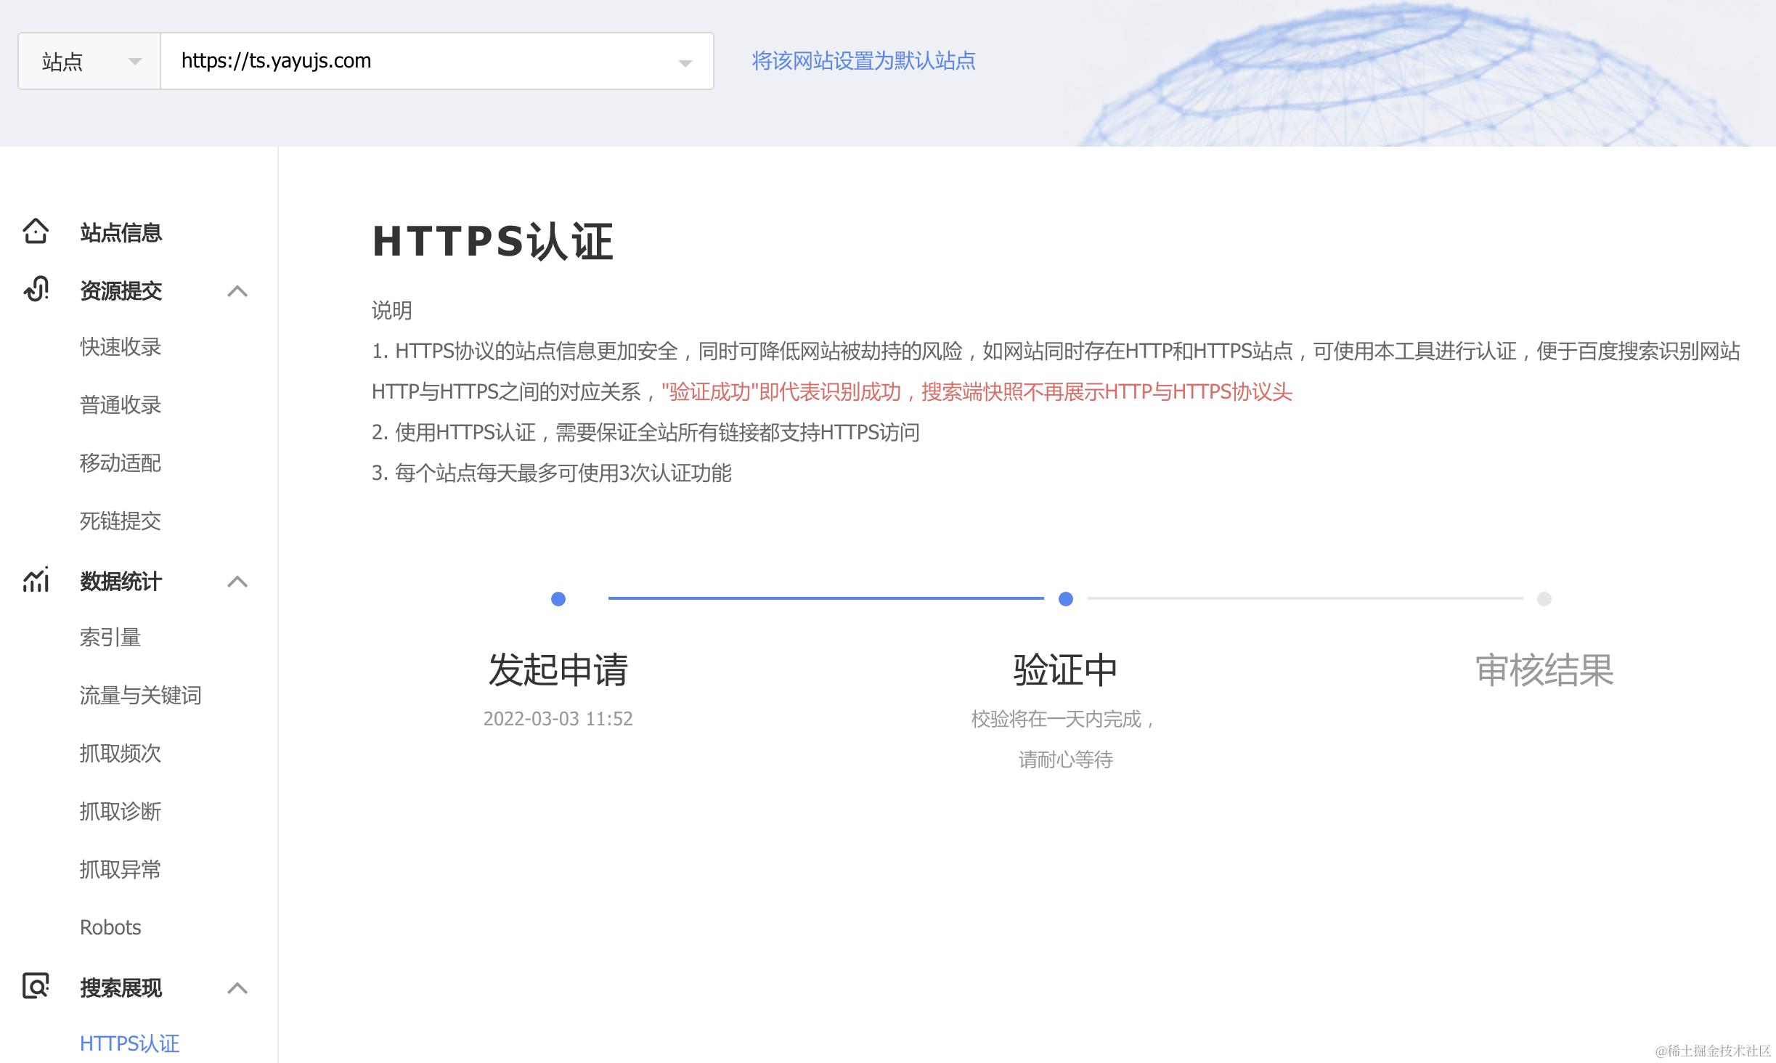Go to 移动适配 page
1776x1063 pixels.
121,463
